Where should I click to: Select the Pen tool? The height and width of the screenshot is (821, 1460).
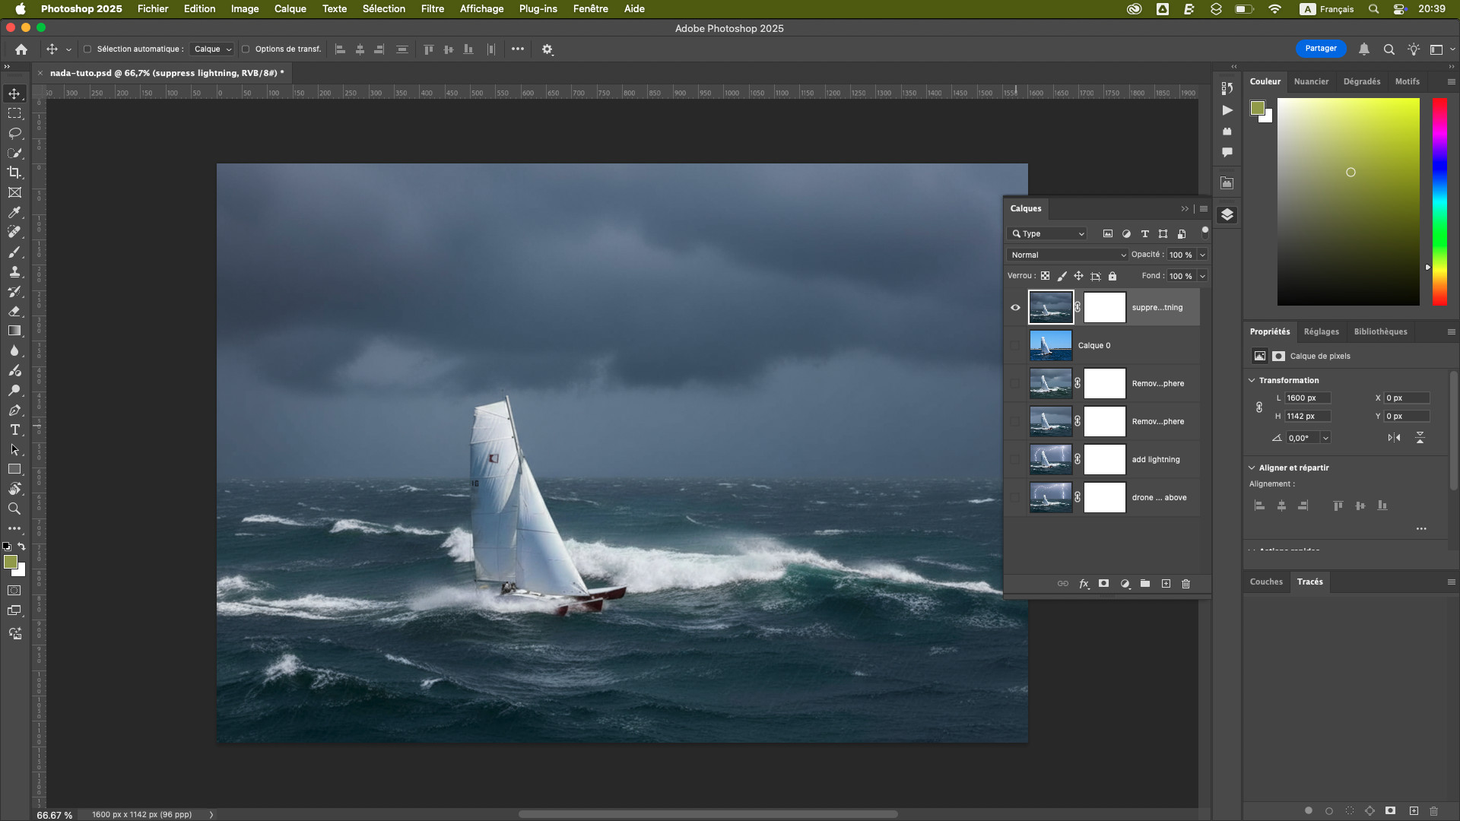[14, 410]
